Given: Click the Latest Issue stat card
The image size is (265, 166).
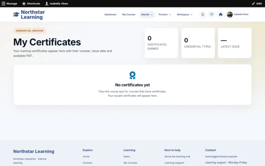Looking at the screenshot, I should coord(235,43).
